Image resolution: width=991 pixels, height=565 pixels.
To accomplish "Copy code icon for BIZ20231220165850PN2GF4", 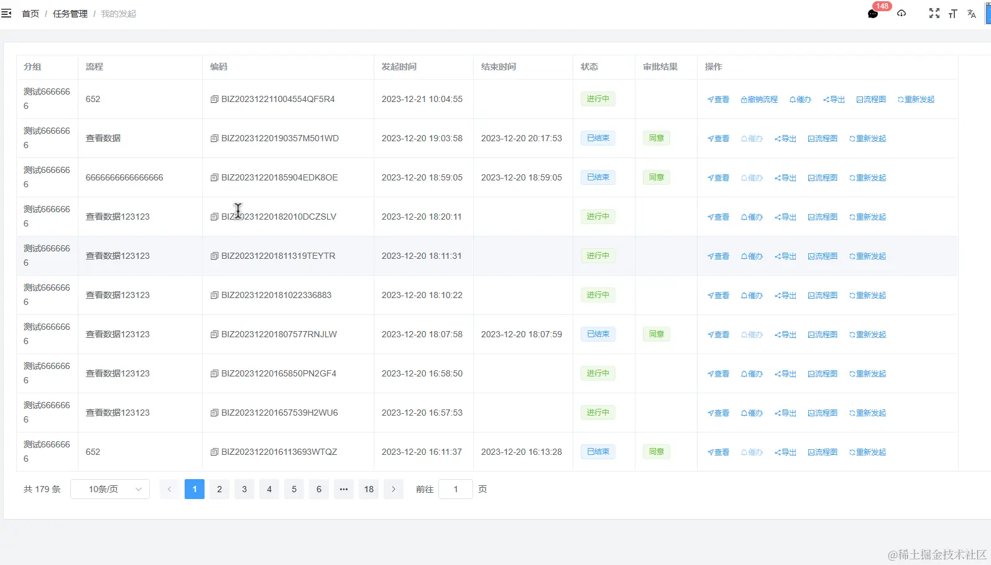I will click(x=214, y=373).
